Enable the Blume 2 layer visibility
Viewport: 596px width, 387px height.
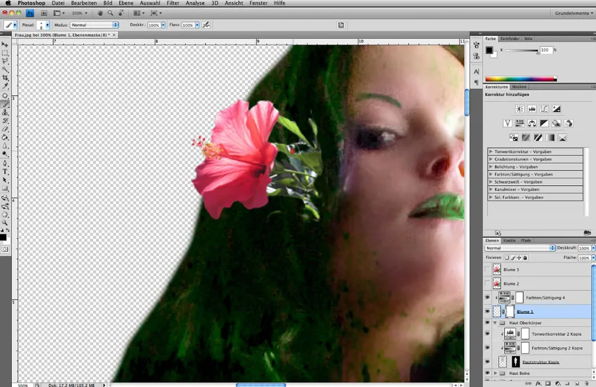[486, 283]
